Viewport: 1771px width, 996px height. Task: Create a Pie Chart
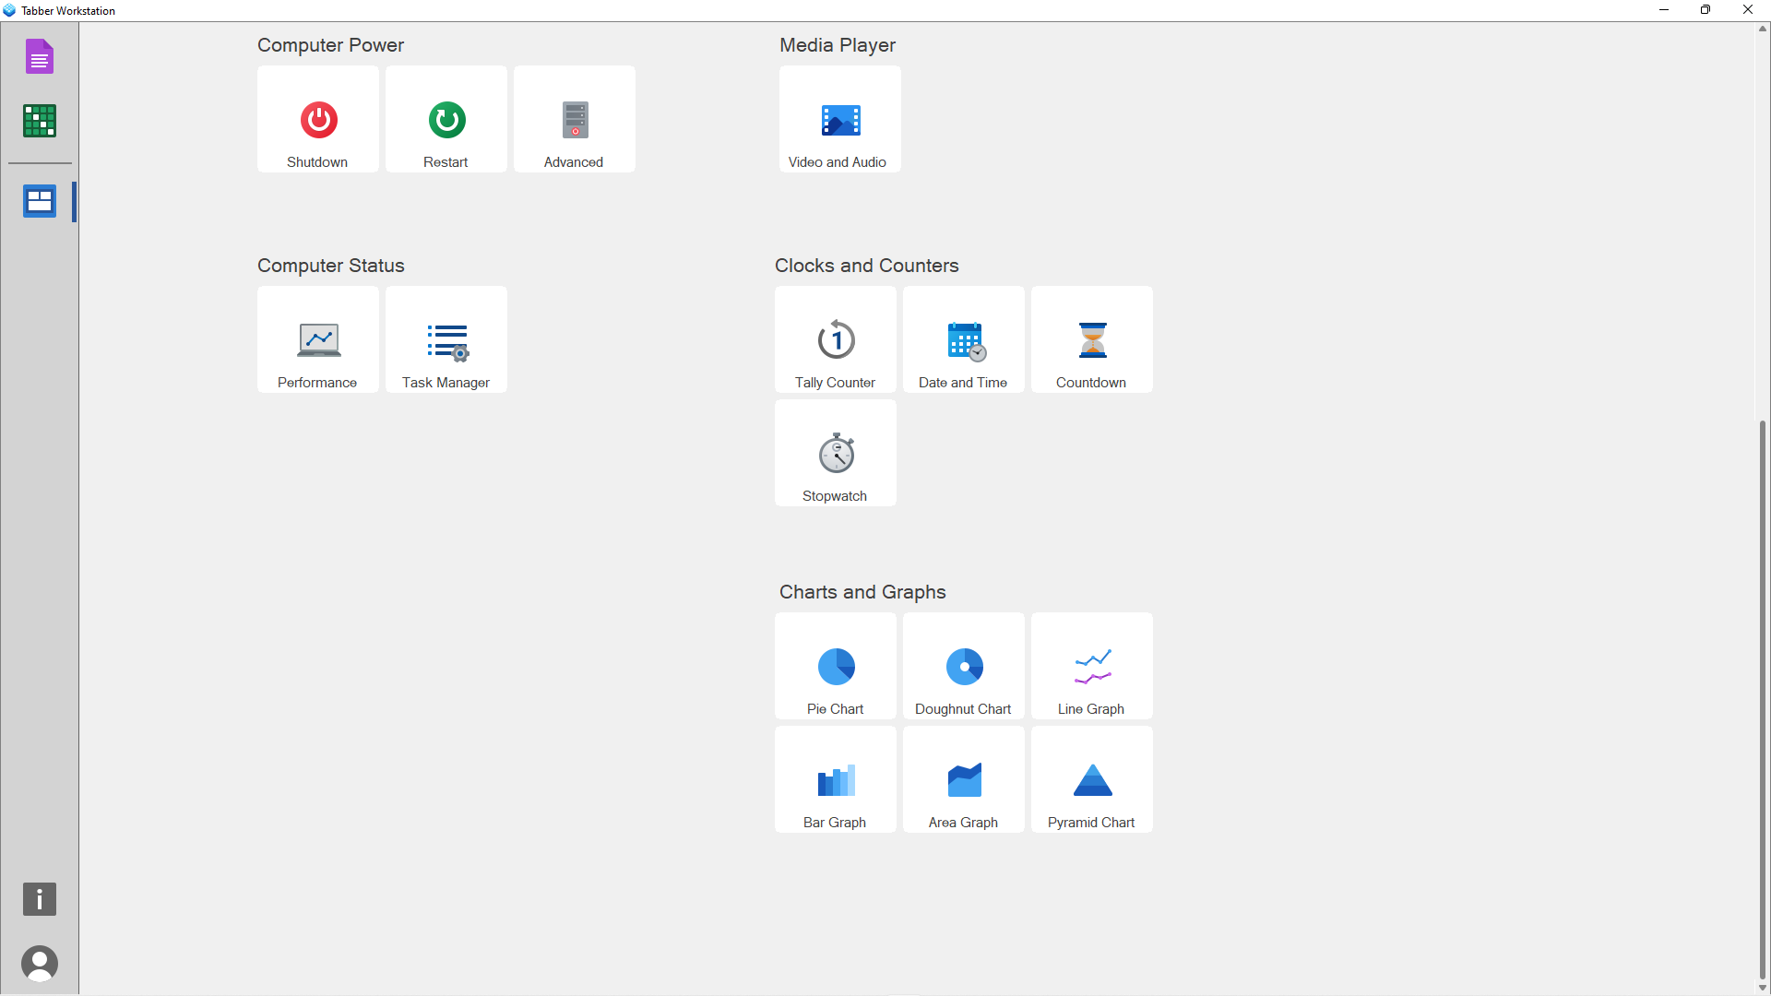[835, 665]
